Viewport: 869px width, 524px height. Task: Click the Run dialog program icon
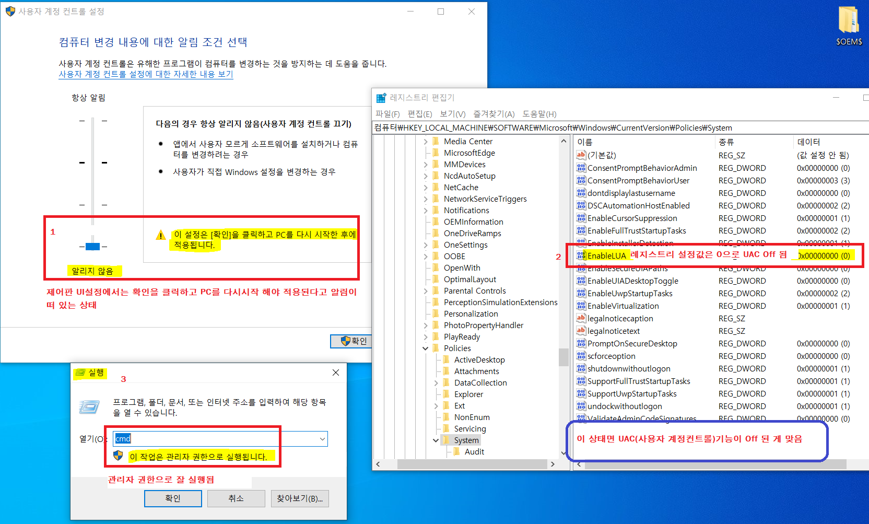[x=89, y=407]
